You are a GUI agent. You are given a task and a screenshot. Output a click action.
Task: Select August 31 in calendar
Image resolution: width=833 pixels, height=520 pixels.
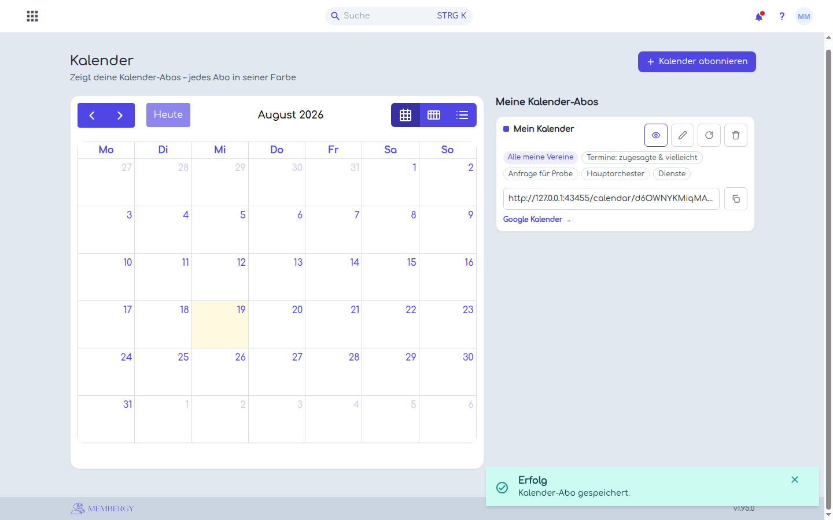(106, 419)
